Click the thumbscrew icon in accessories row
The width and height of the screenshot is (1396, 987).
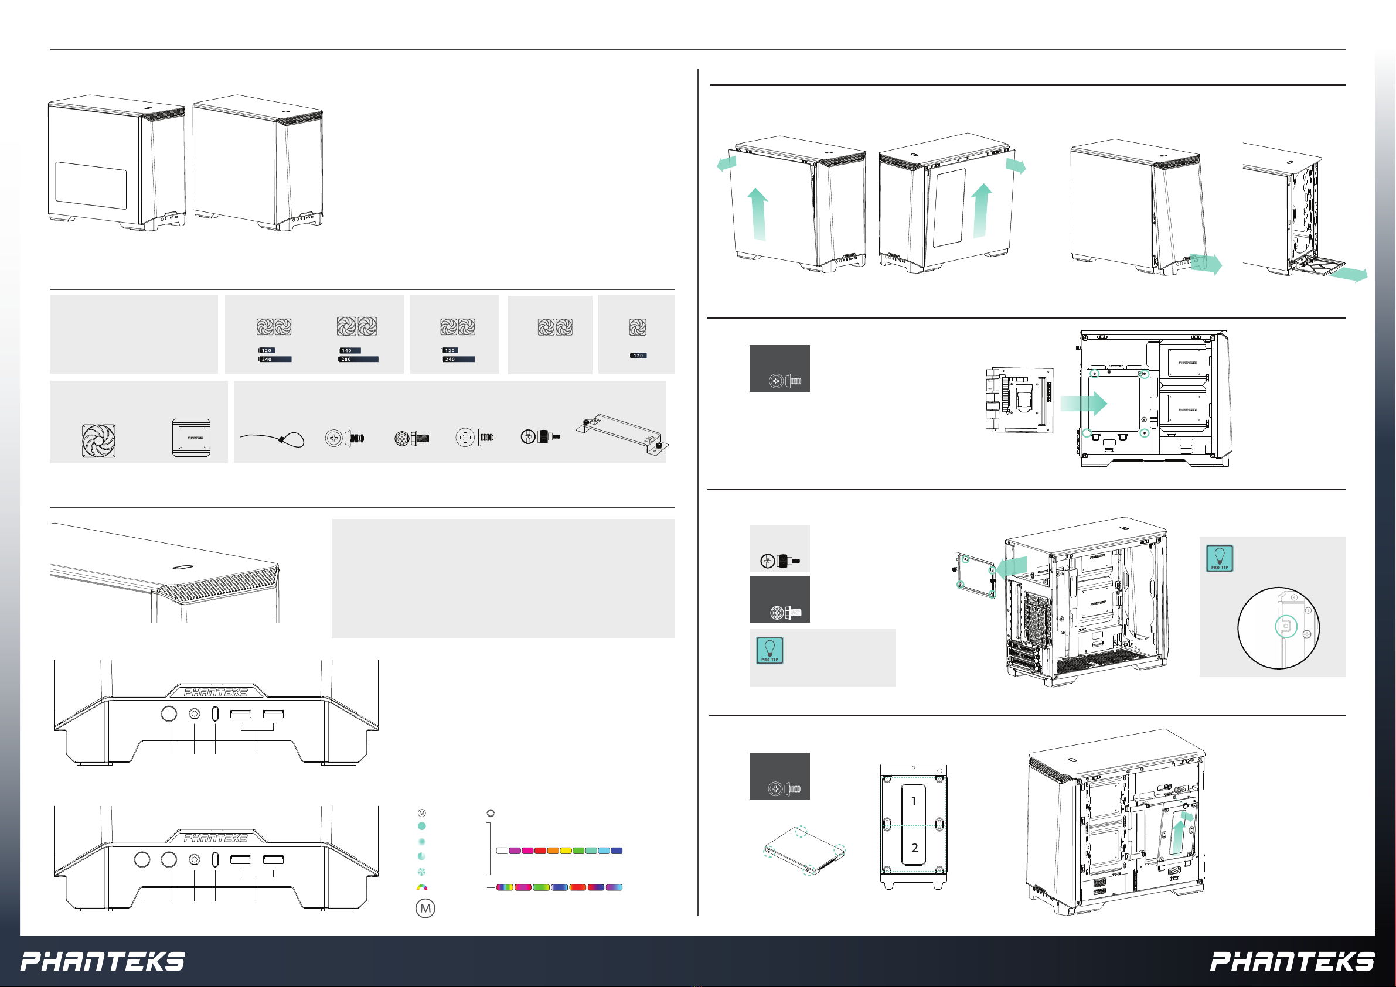(x=540, y=436)
